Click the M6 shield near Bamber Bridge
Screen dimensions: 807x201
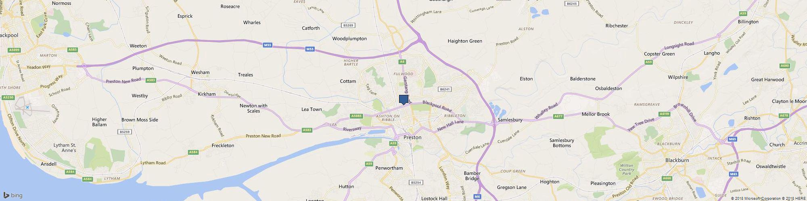click(478, 196)
